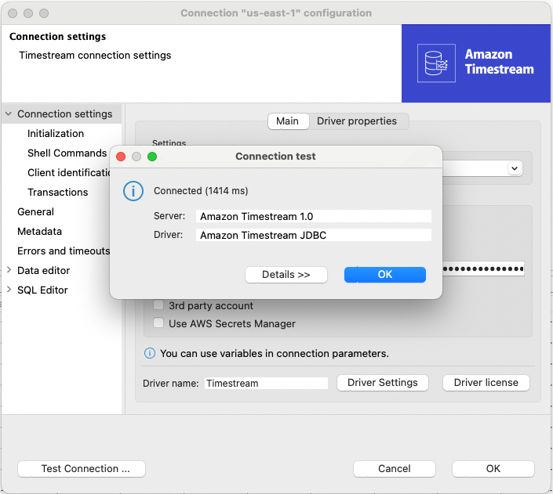
Task: Expand the Data editor tree node
Action: [9, 271]
